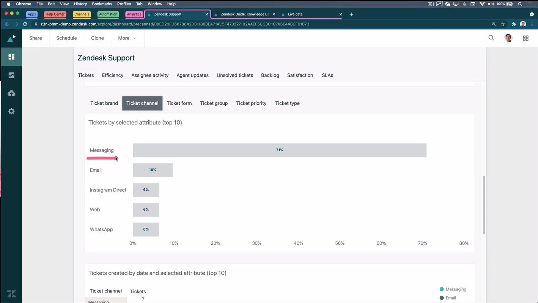538x303 pixels.
Task: Open the Bookmarks menu in menu bar
Action: (x=102, y=4)
